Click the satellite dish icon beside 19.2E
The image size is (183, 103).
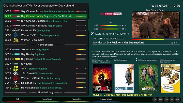click(x=93, y=33)
